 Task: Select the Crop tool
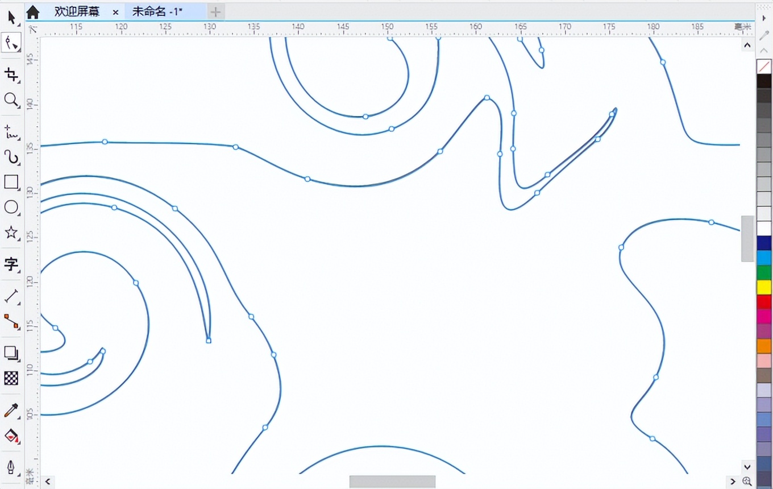(x=11, y=74)
